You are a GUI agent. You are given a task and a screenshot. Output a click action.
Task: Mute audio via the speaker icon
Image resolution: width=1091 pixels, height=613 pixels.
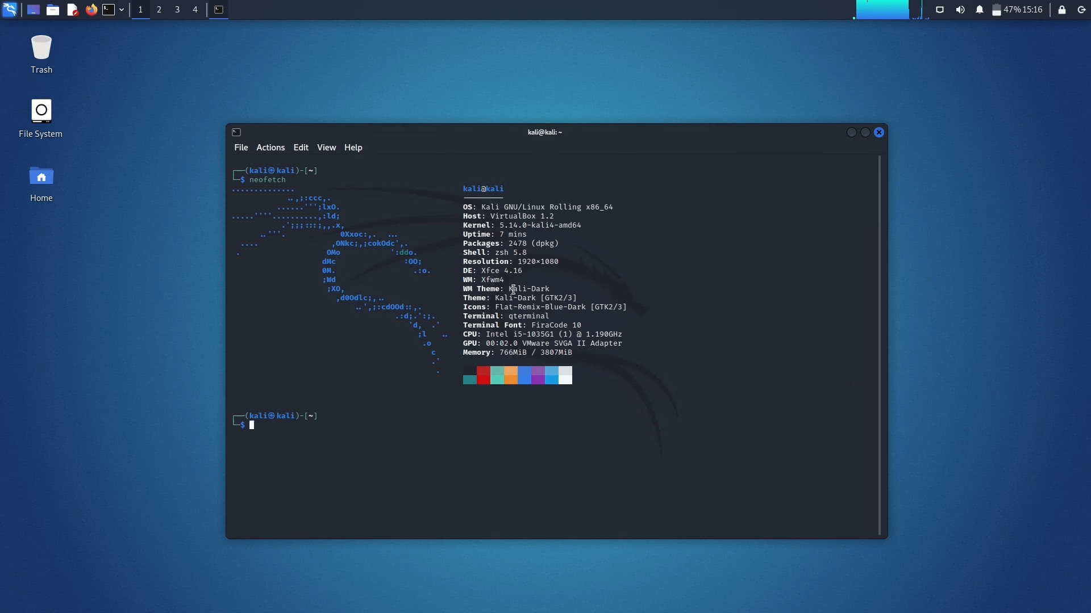pyautogui.click(x=960, y=9)
